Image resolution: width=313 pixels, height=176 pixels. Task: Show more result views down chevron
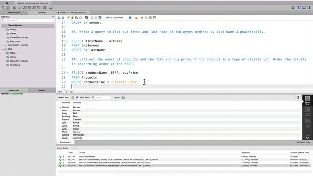point(308,138)
